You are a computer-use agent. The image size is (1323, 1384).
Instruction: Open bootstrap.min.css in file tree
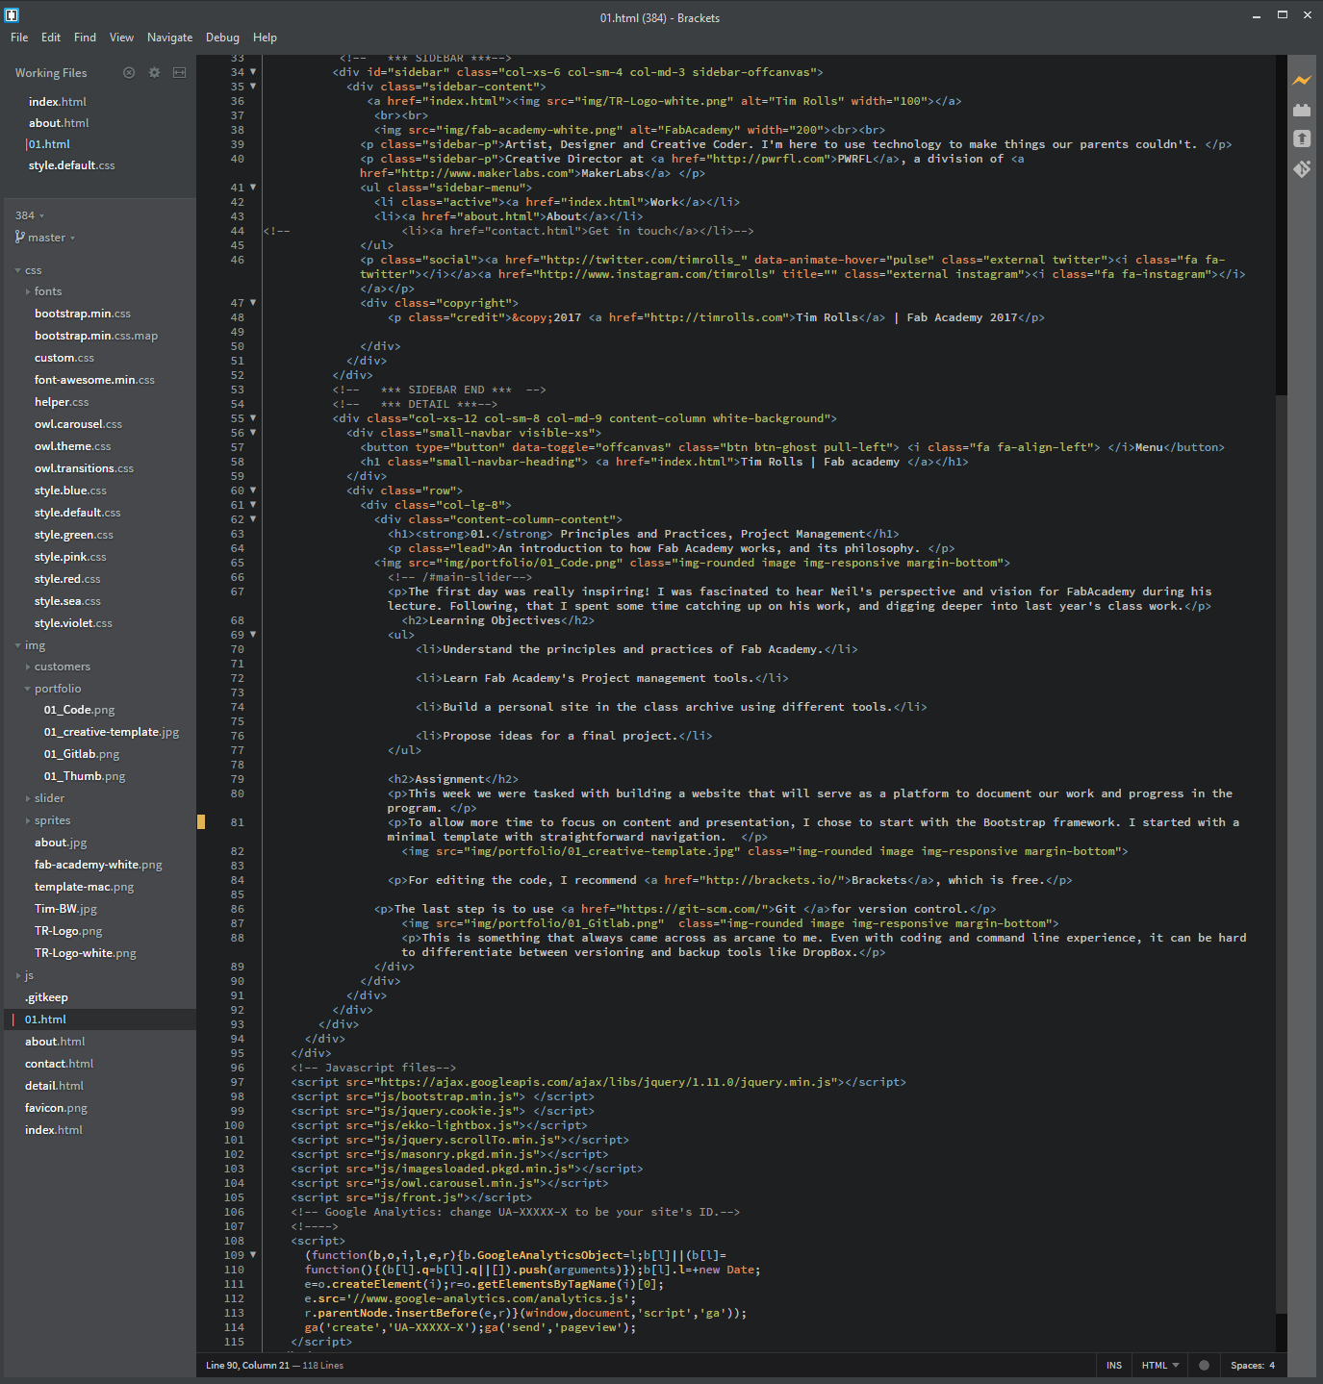pyautogui.click(x=83, y=314)
